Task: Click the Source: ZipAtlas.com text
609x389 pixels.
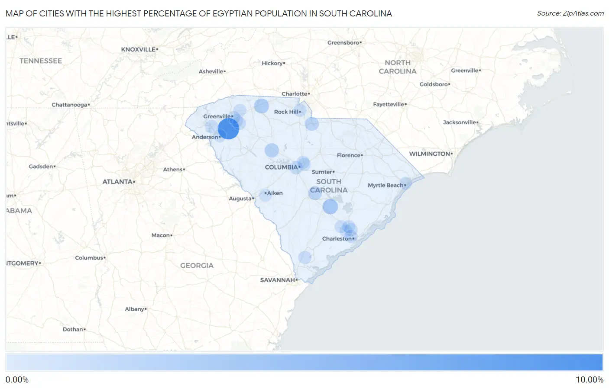Action: 570,13
